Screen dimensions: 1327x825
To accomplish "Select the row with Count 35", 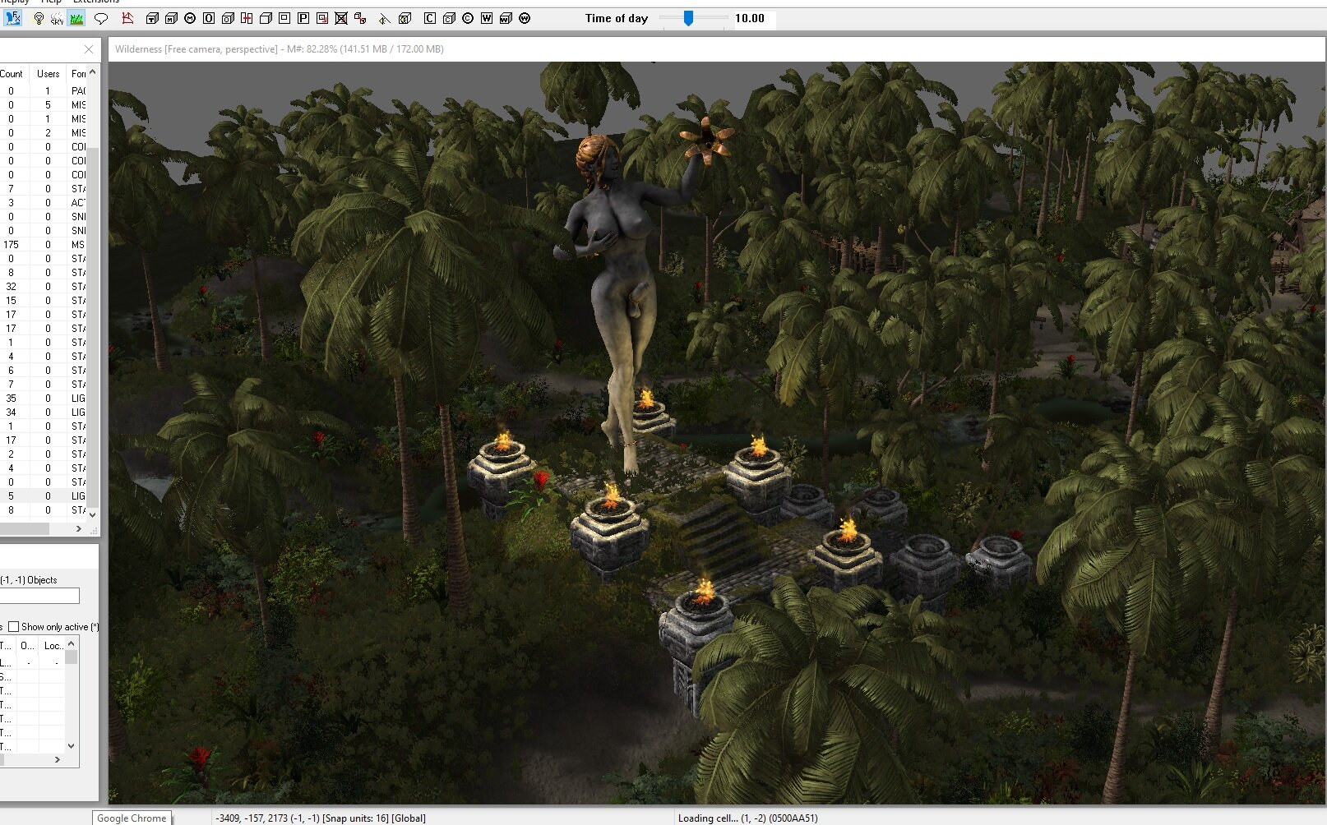I will point(43,398).
